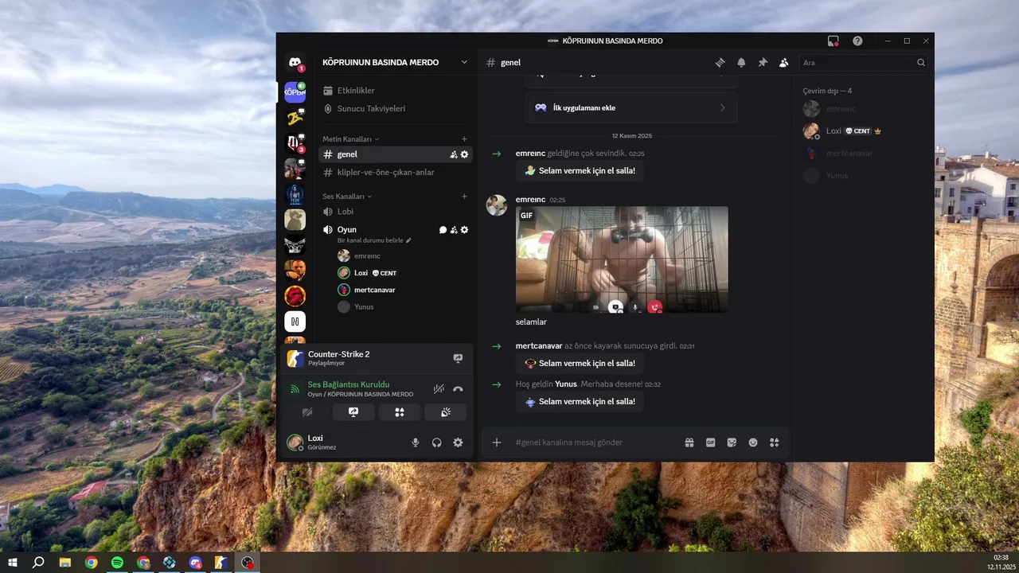Open Etkinlikler events entry

pos(356,91)
